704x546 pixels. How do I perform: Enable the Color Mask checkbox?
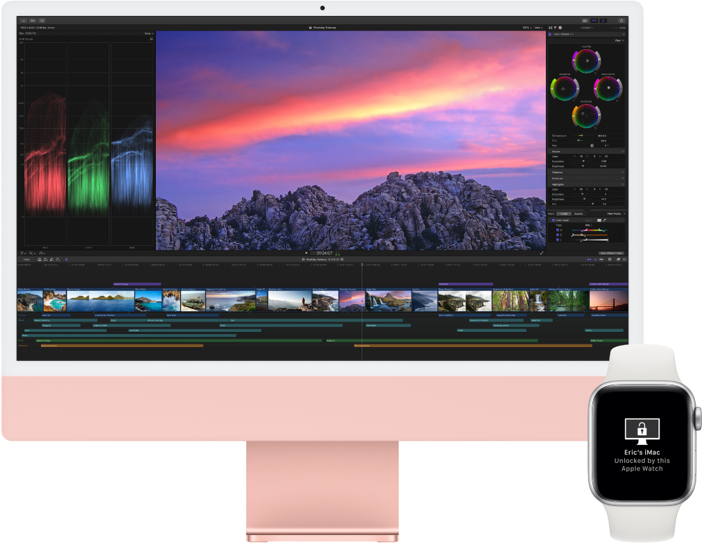[553, 220]
